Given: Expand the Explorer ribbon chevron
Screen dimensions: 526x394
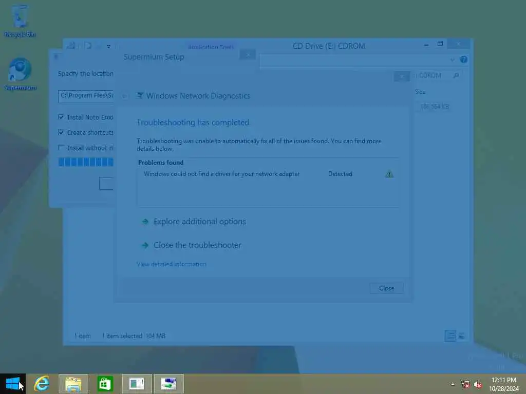Looking at the screenshot, I should [x=452, y=60].
